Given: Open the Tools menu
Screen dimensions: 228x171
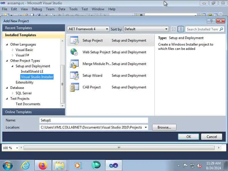Looking at the screenshot, I should click(x=74, y=9).
